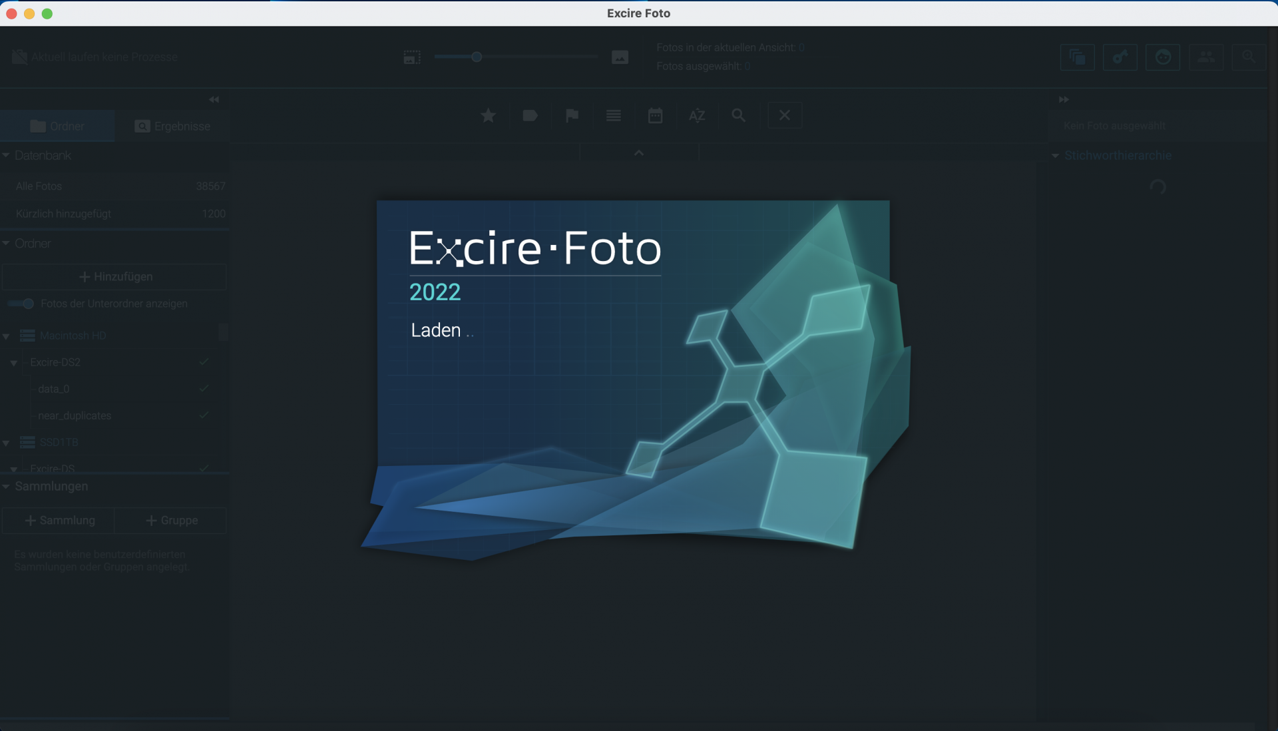Click the star rating filter icon
Screen dimensions: 1278x731
tap(488, 116)
